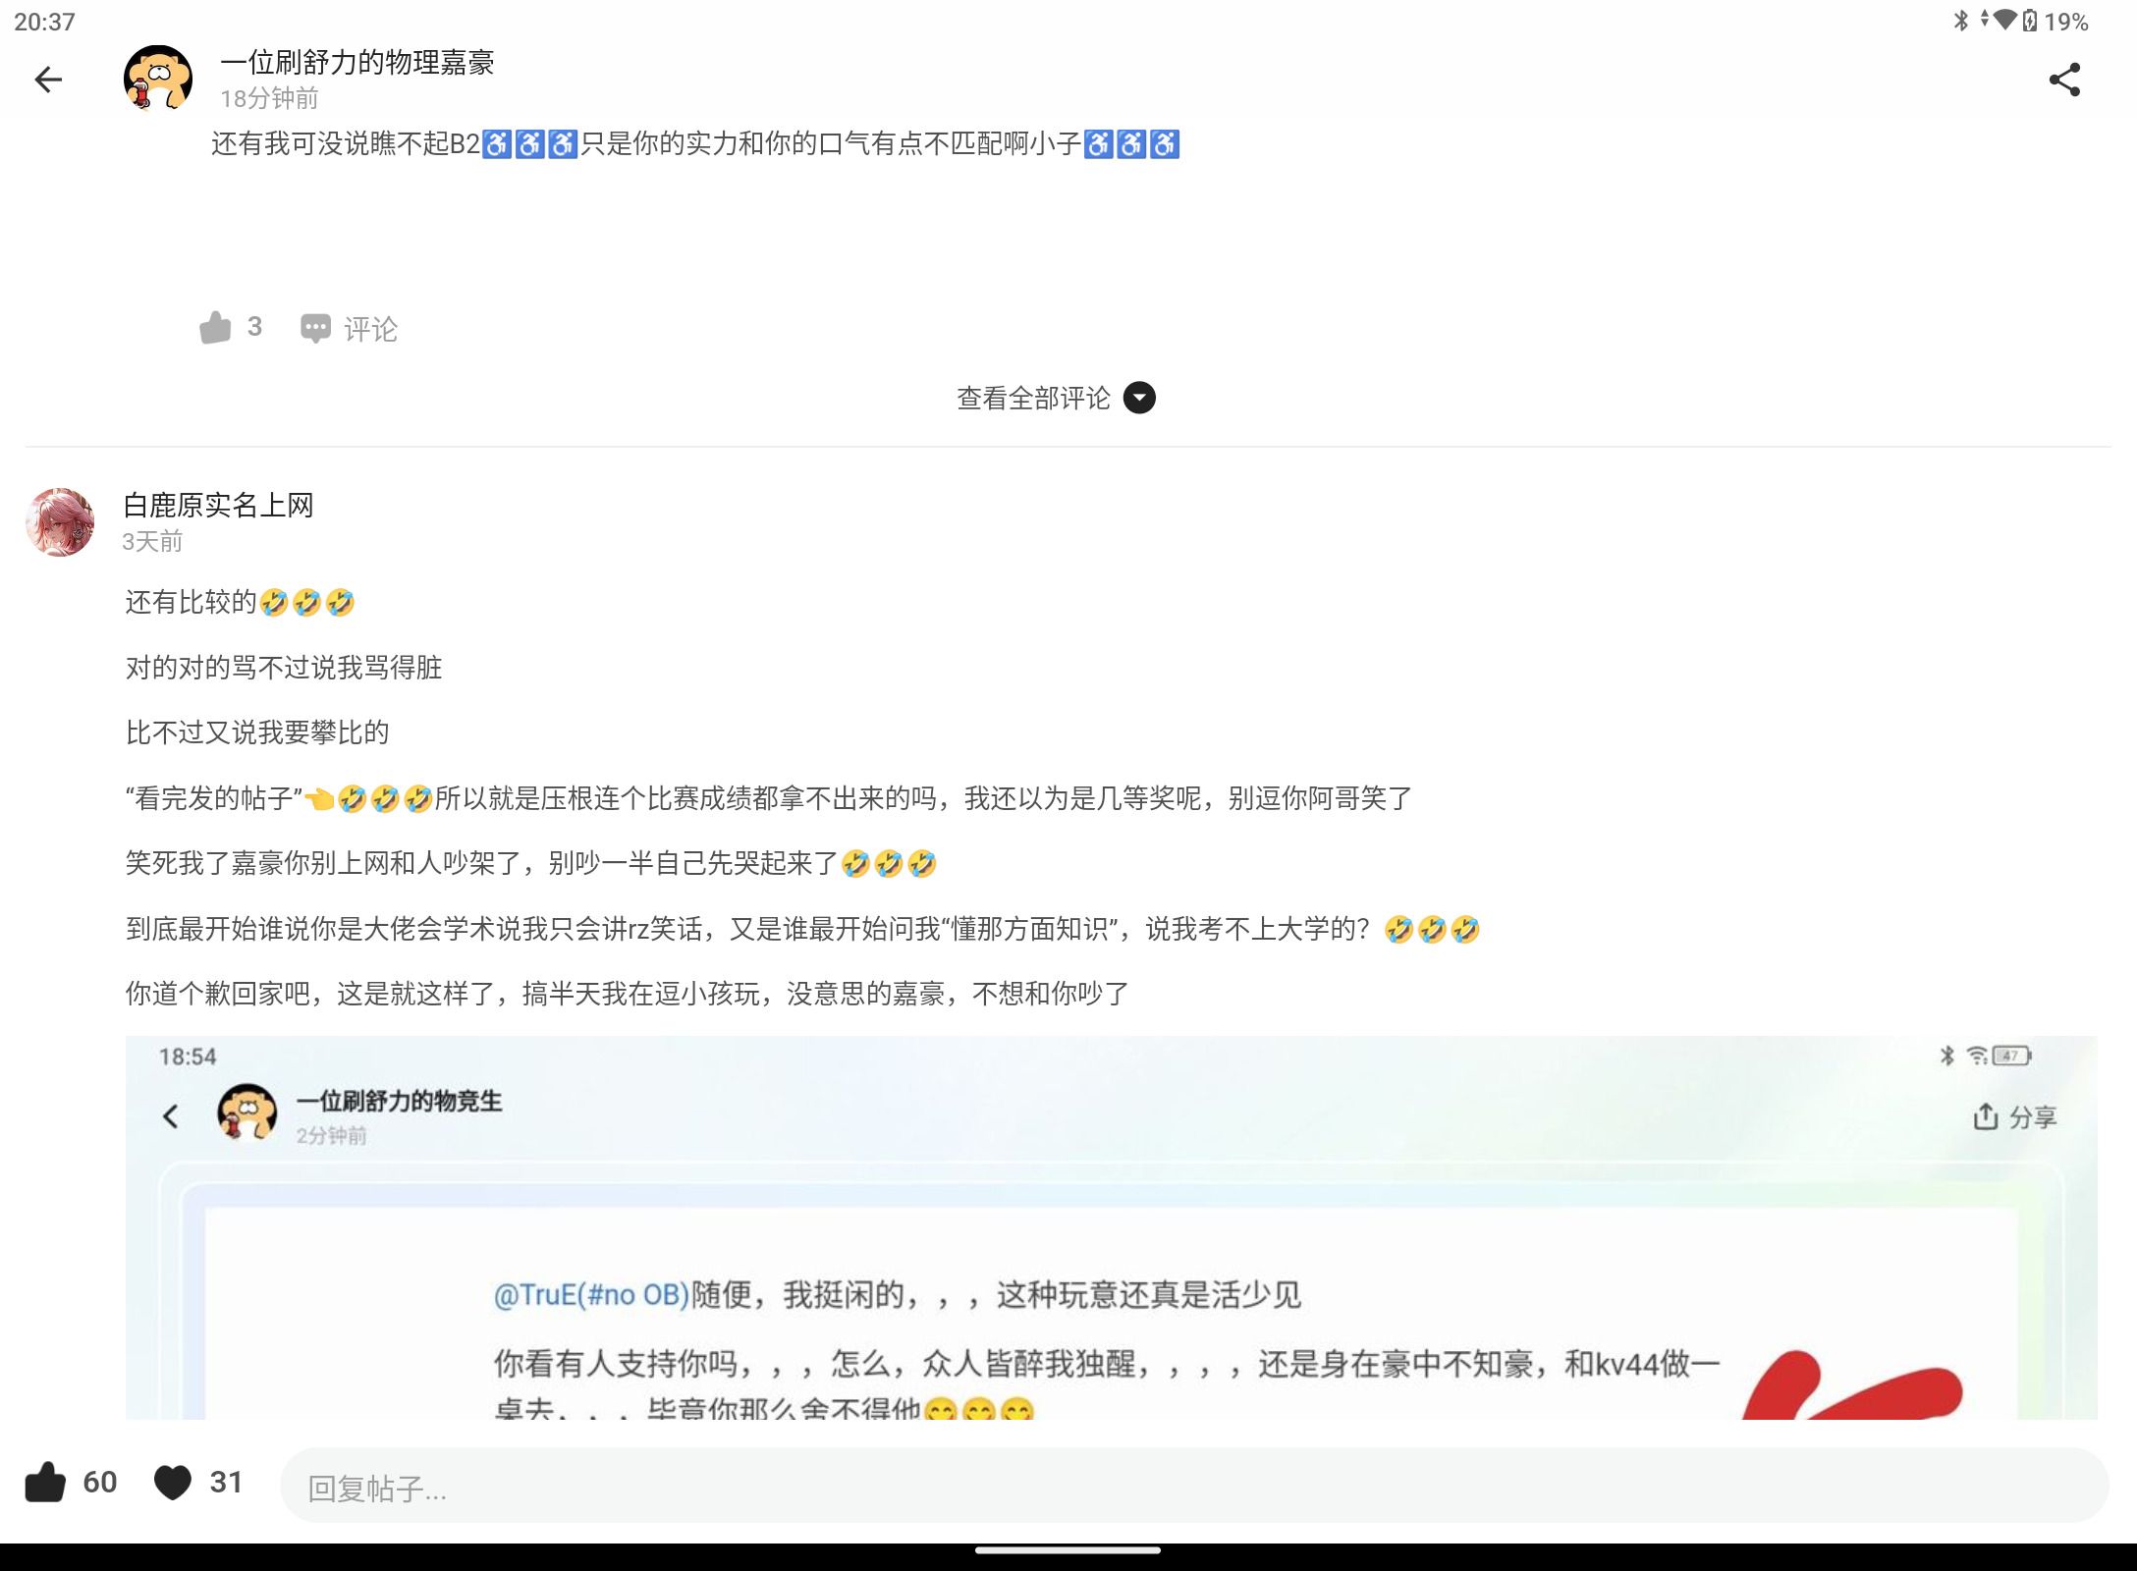Select the line starting 你道个歉回家吧
2137x1571 pixels.
[x=628, y=994]
